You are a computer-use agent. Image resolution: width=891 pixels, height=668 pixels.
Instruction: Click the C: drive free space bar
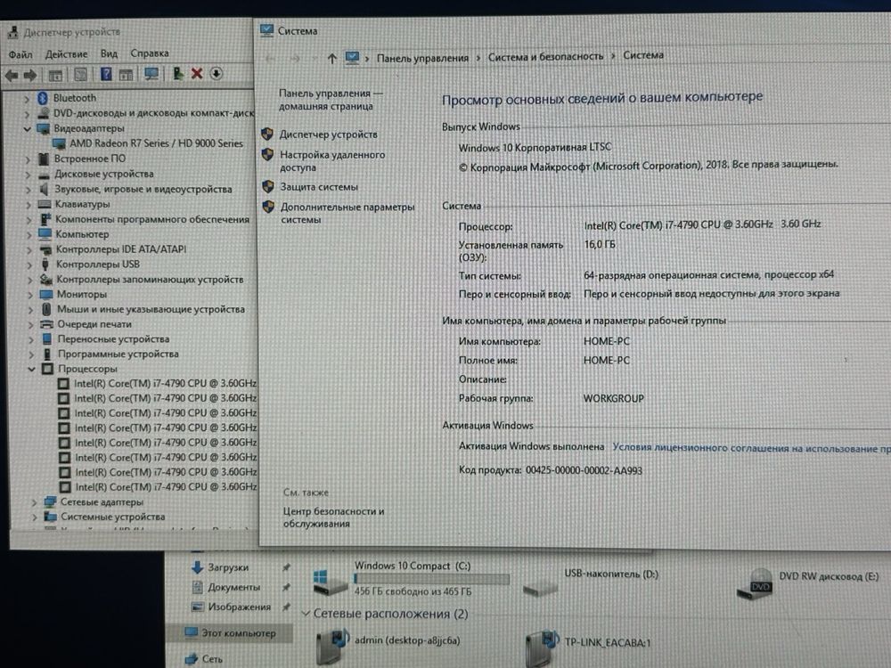coord(431,579)
